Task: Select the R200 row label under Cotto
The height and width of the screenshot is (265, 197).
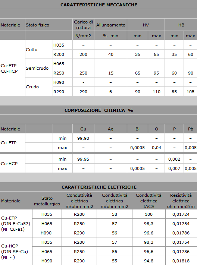Action: pos(59,54)
